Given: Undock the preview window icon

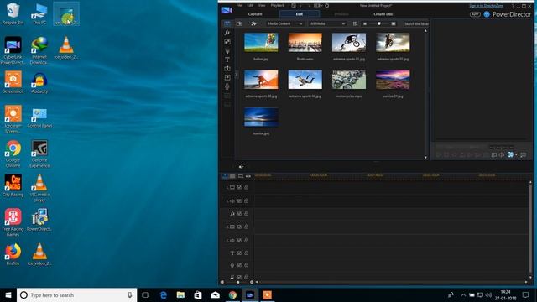Looking at the screenshot, I should (x=524, y=154).
